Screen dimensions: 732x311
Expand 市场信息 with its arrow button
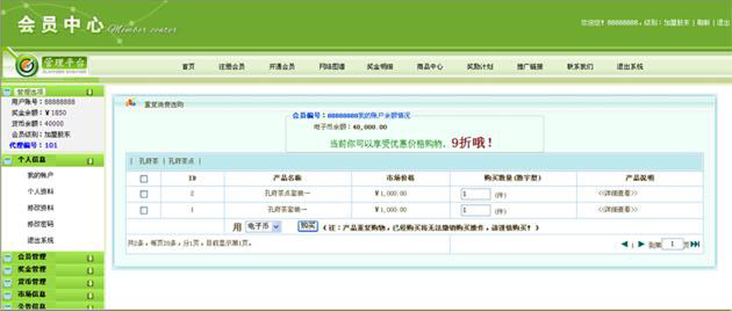(90, 295)
